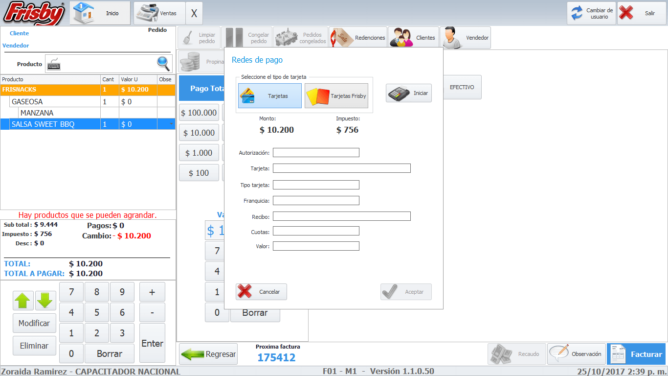Click the $ 100.000 amount button
The image size is (668, 376).
point(199,113)
